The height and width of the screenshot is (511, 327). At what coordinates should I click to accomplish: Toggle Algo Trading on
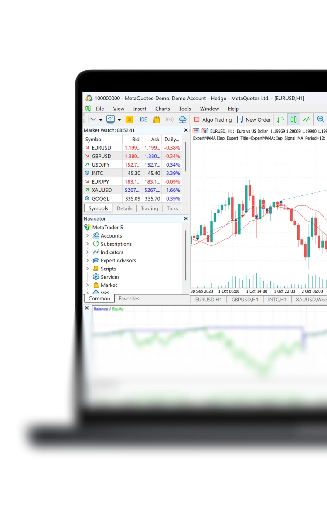(213, 119)
